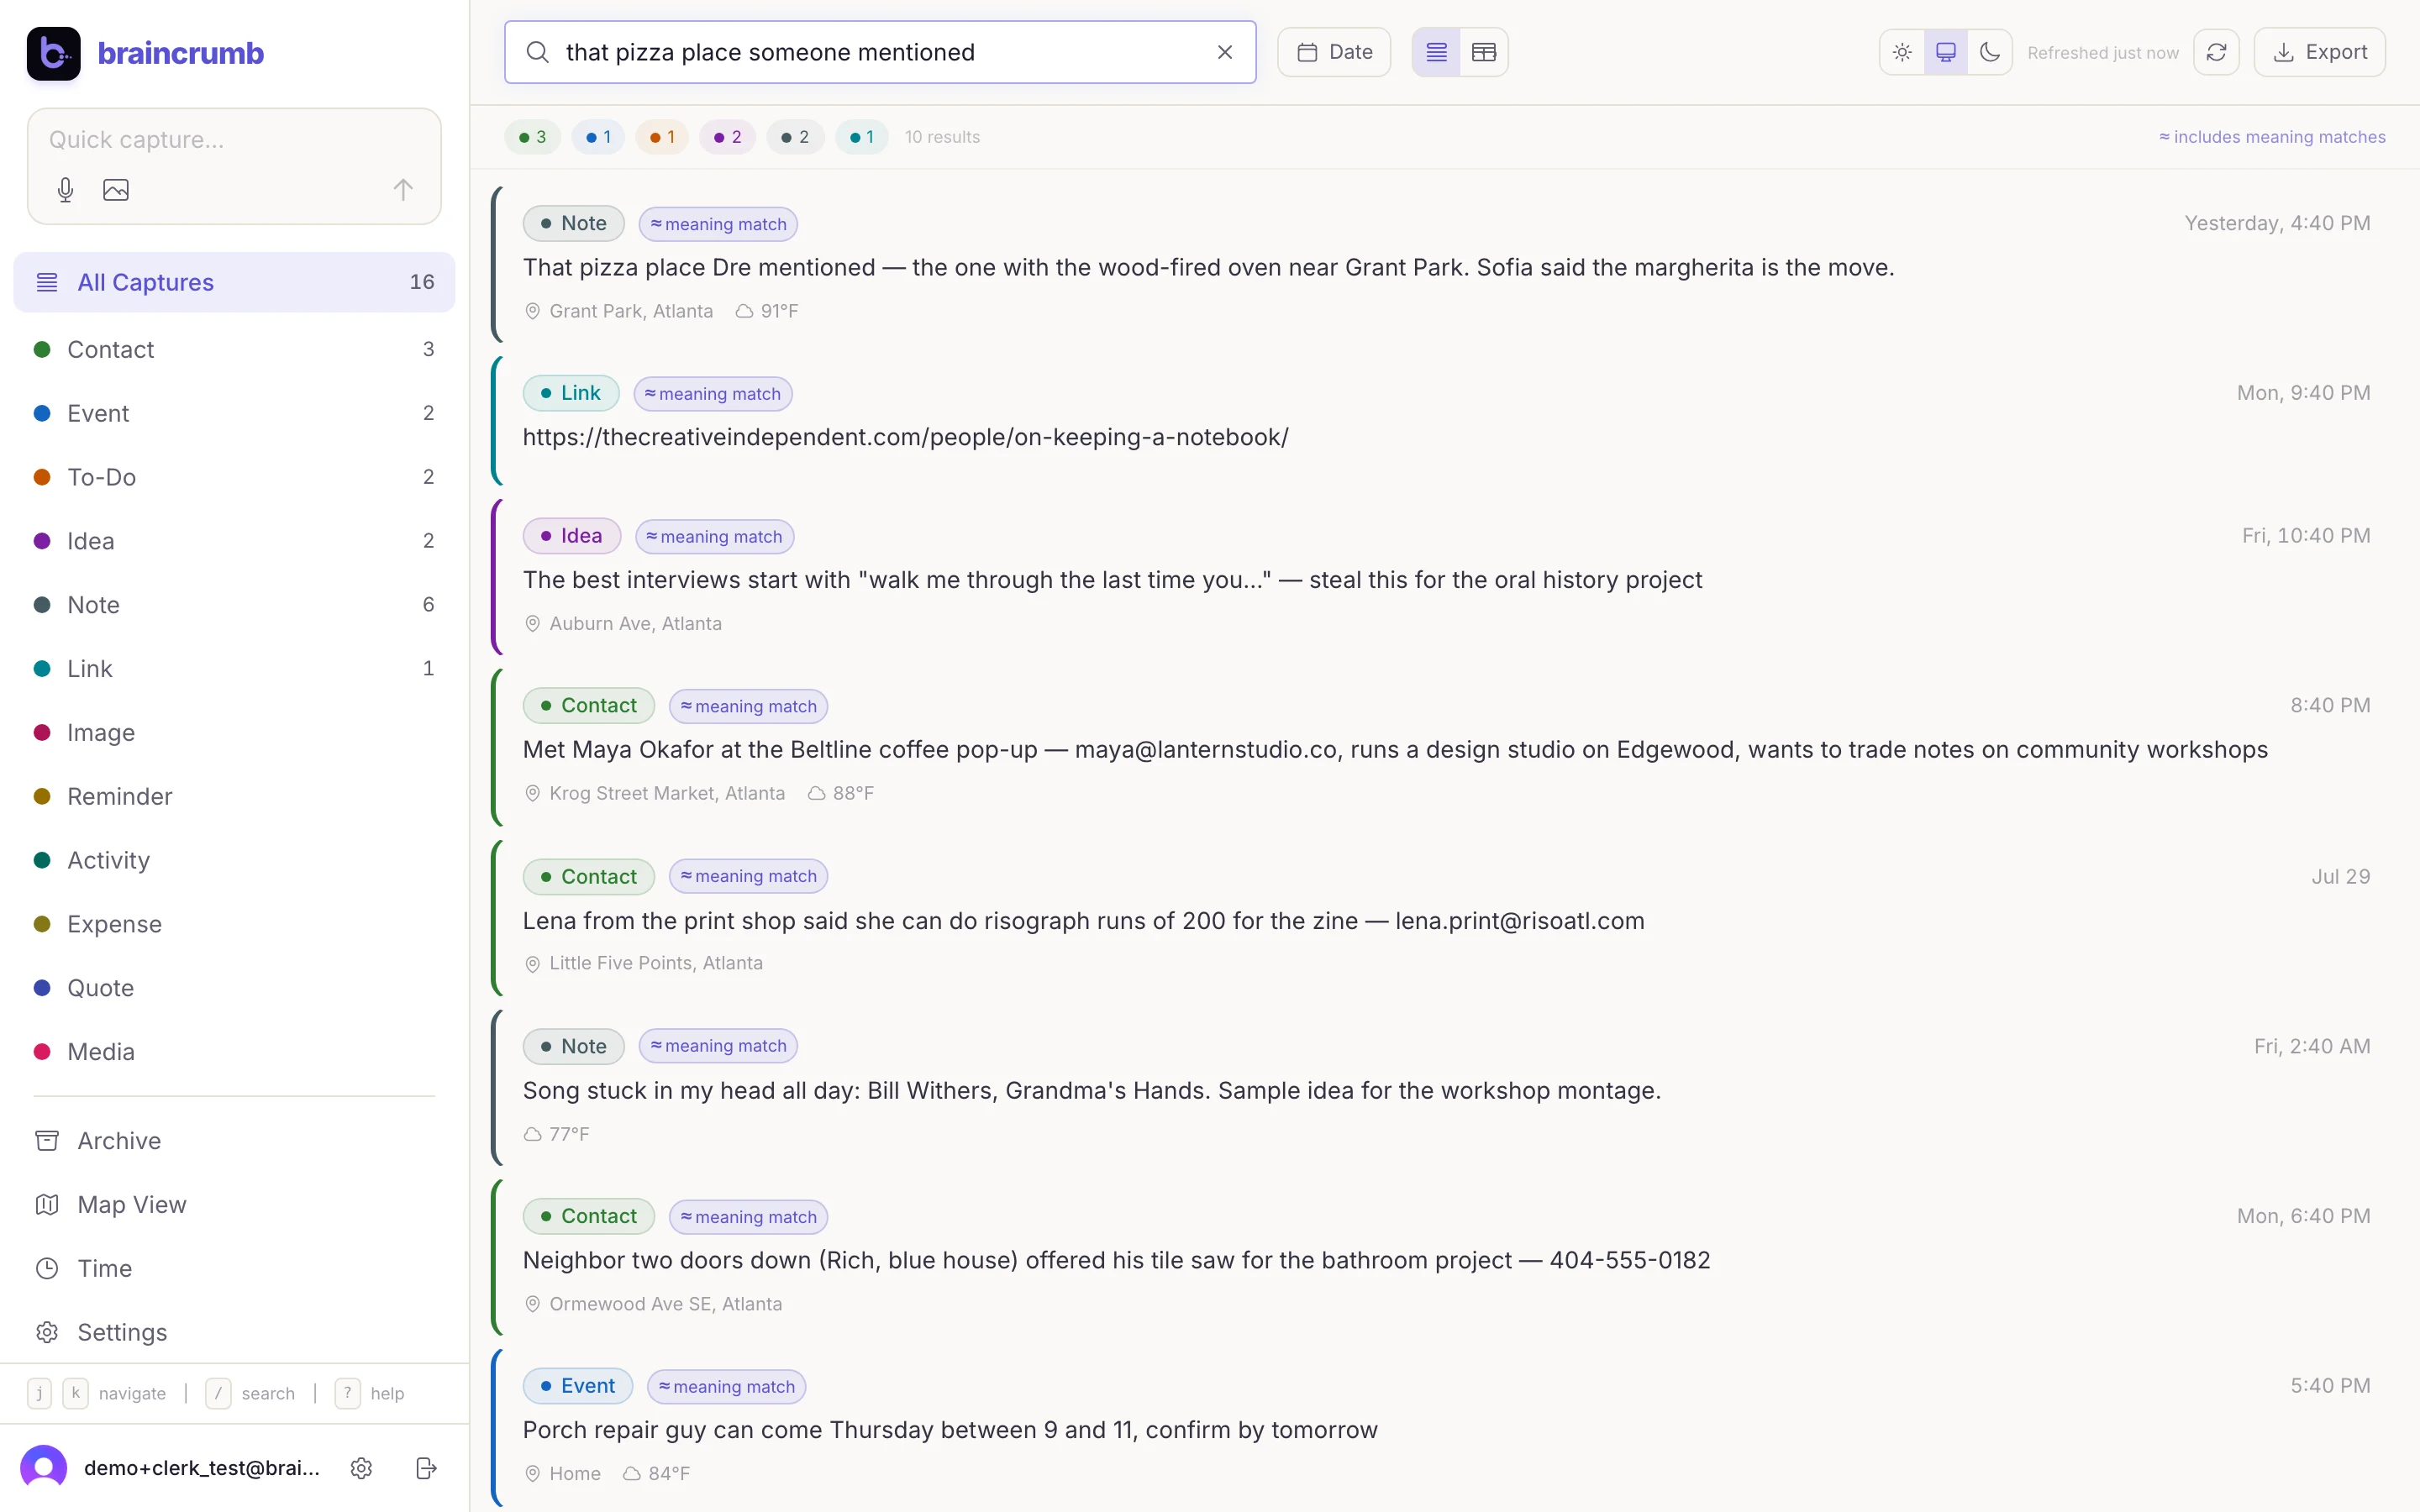
Task: Switch to light theme sun icon
Action: point(1902,52)
